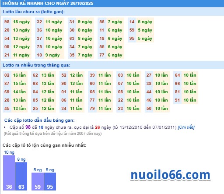Image resolution: width=224 pixels, height=194 pixels.
Task: Click lotto gan number 30
Action: (72, 30)
